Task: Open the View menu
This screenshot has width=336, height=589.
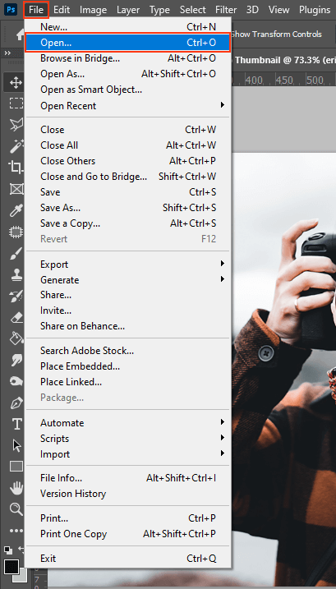Action: [278, 9]
